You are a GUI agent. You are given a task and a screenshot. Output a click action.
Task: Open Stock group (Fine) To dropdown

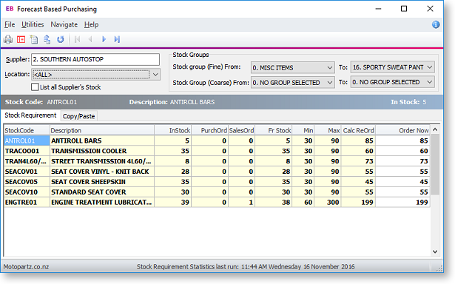[430, 67]
